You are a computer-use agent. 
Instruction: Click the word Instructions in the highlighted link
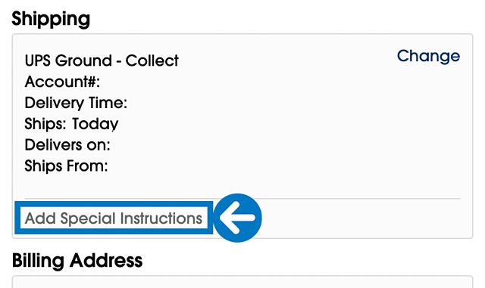point(161,218)
